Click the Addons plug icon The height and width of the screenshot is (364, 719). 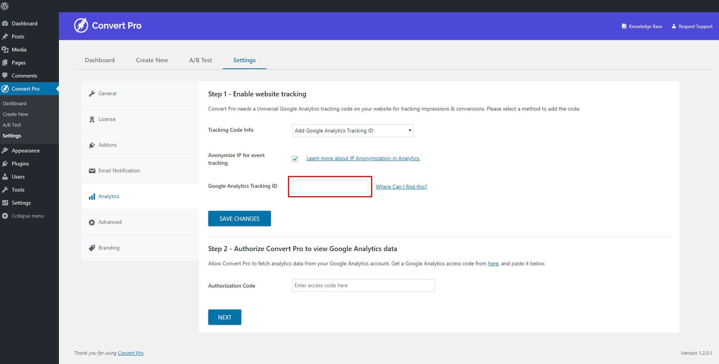[x=92, y=145]
